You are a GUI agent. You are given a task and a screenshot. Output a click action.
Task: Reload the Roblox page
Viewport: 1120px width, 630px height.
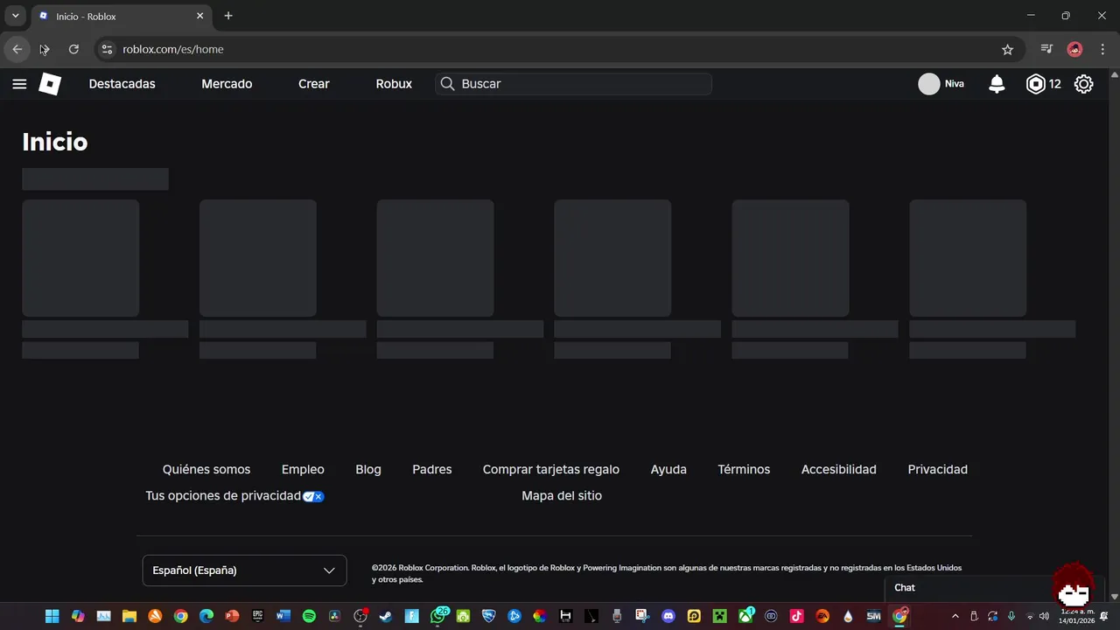pyautogui.click(x=73, y=50)
